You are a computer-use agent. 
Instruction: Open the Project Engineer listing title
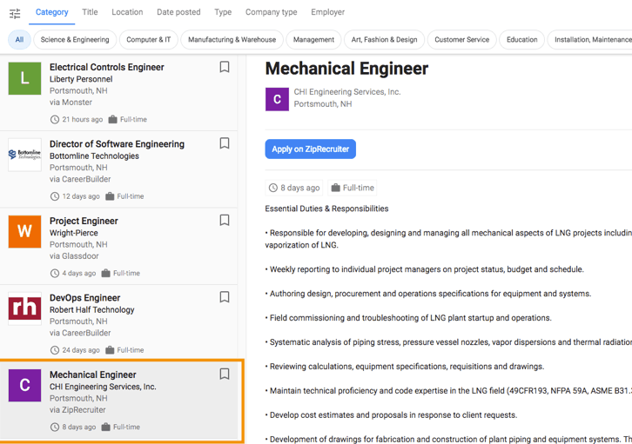click(x=84, y=221)
